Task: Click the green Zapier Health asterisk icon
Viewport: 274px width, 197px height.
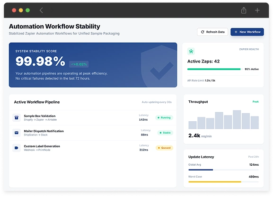Action: click(191, 52)
